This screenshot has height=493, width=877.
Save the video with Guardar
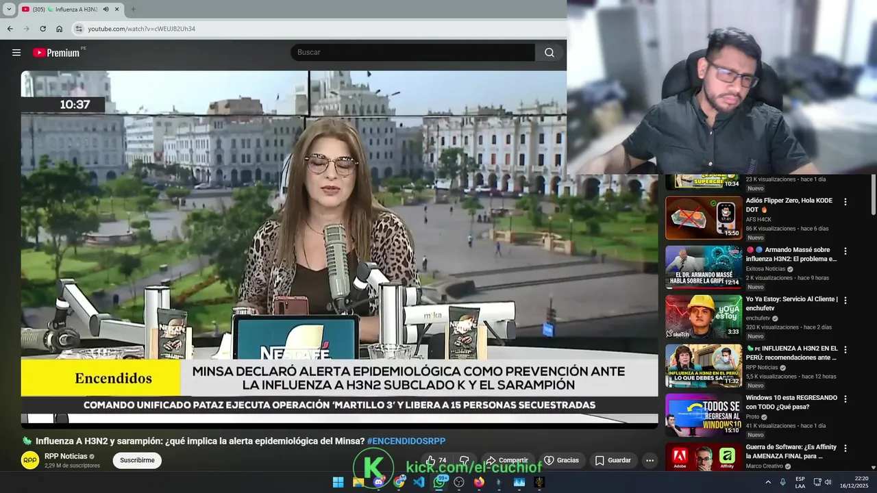pos(613,460)
